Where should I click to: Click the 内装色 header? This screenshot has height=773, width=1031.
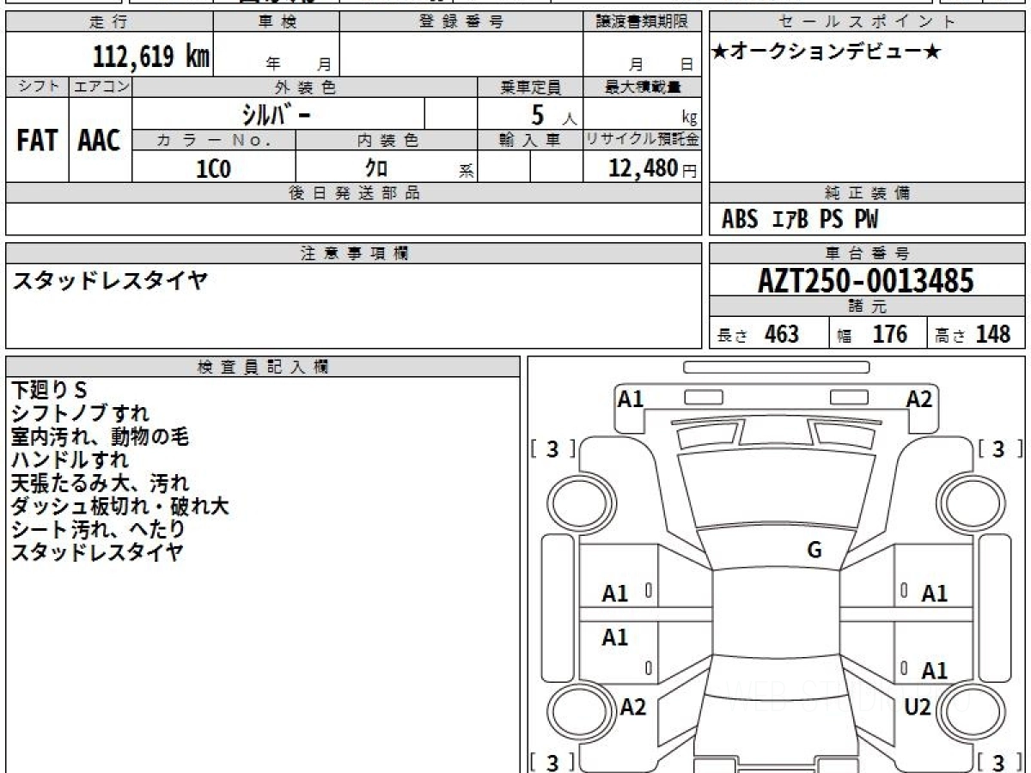(387, 140)
